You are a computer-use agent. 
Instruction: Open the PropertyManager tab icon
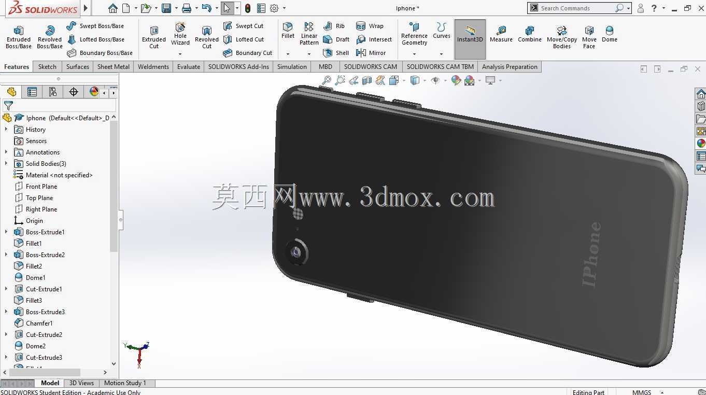click(x=32, y=92)
